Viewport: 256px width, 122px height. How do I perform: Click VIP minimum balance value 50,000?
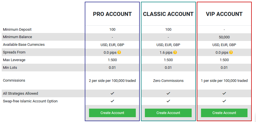[224, 37]
